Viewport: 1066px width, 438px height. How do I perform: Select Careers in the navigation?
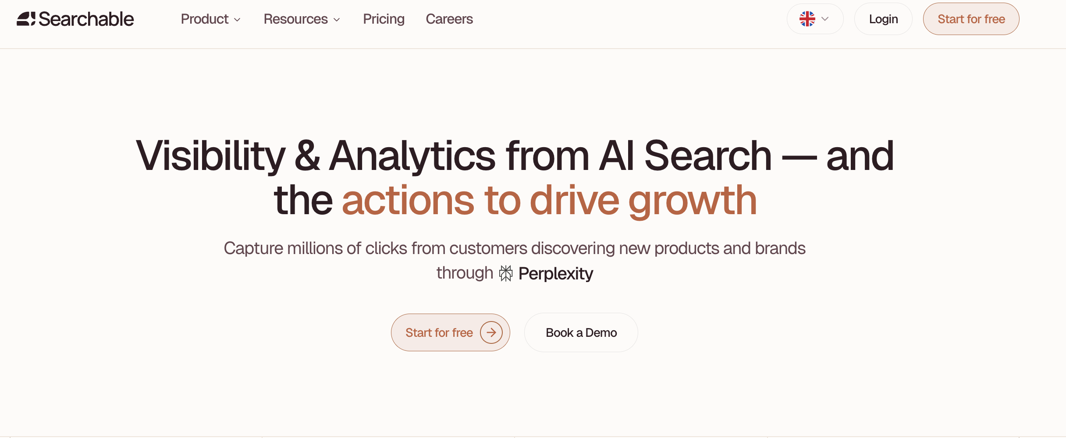449,19
